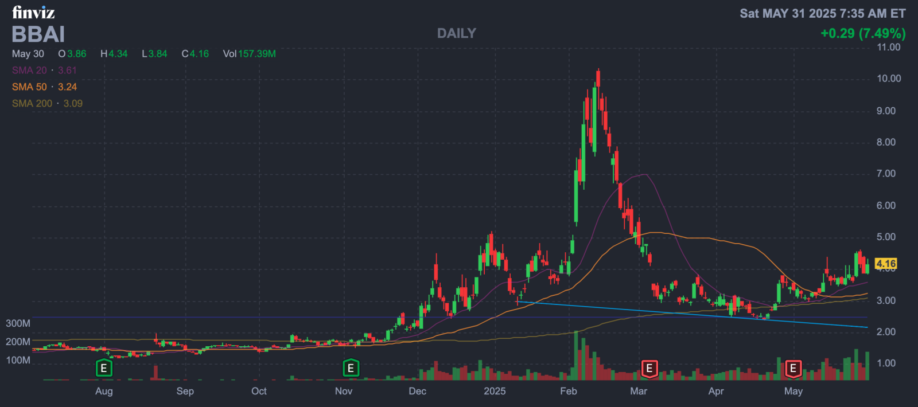Open the red earnings marker above May

[x=793, y=368]
